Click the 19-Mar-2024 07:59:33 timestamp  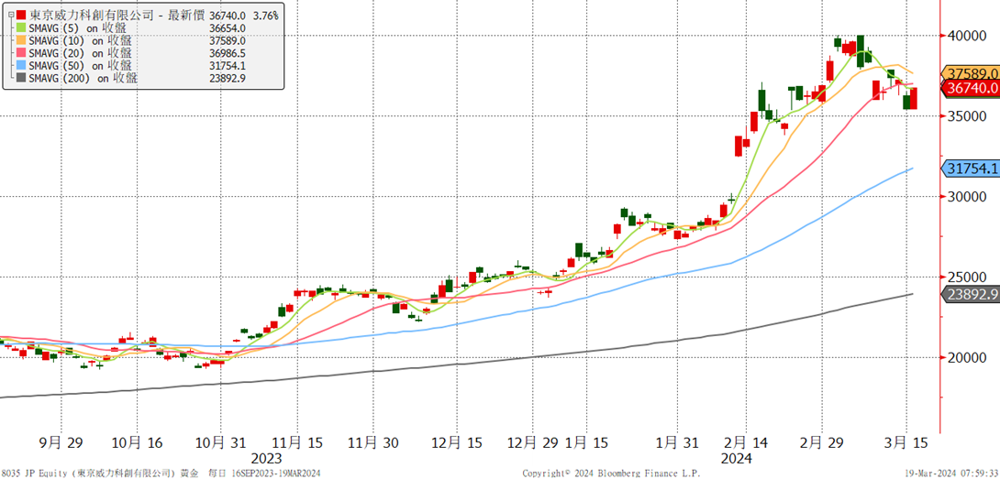tap(950, 474)
